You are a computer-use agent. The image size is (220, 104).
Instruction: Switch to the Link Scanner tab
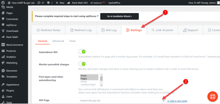click(x=162, y=30)
